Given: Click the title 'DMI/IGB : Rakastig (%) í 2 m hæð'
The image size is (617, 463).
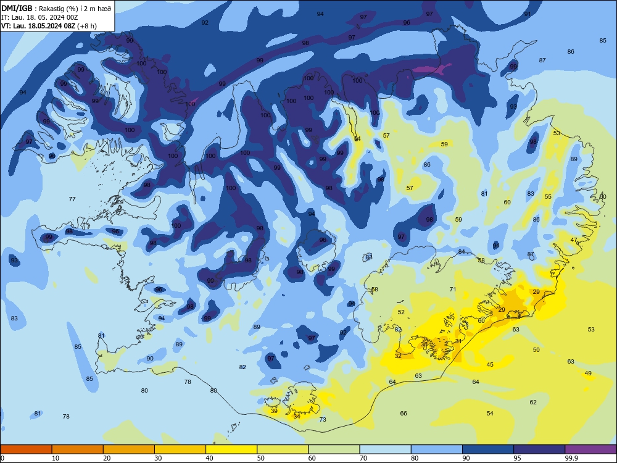Looking at the screenshot, I should (x=56, y=9).
